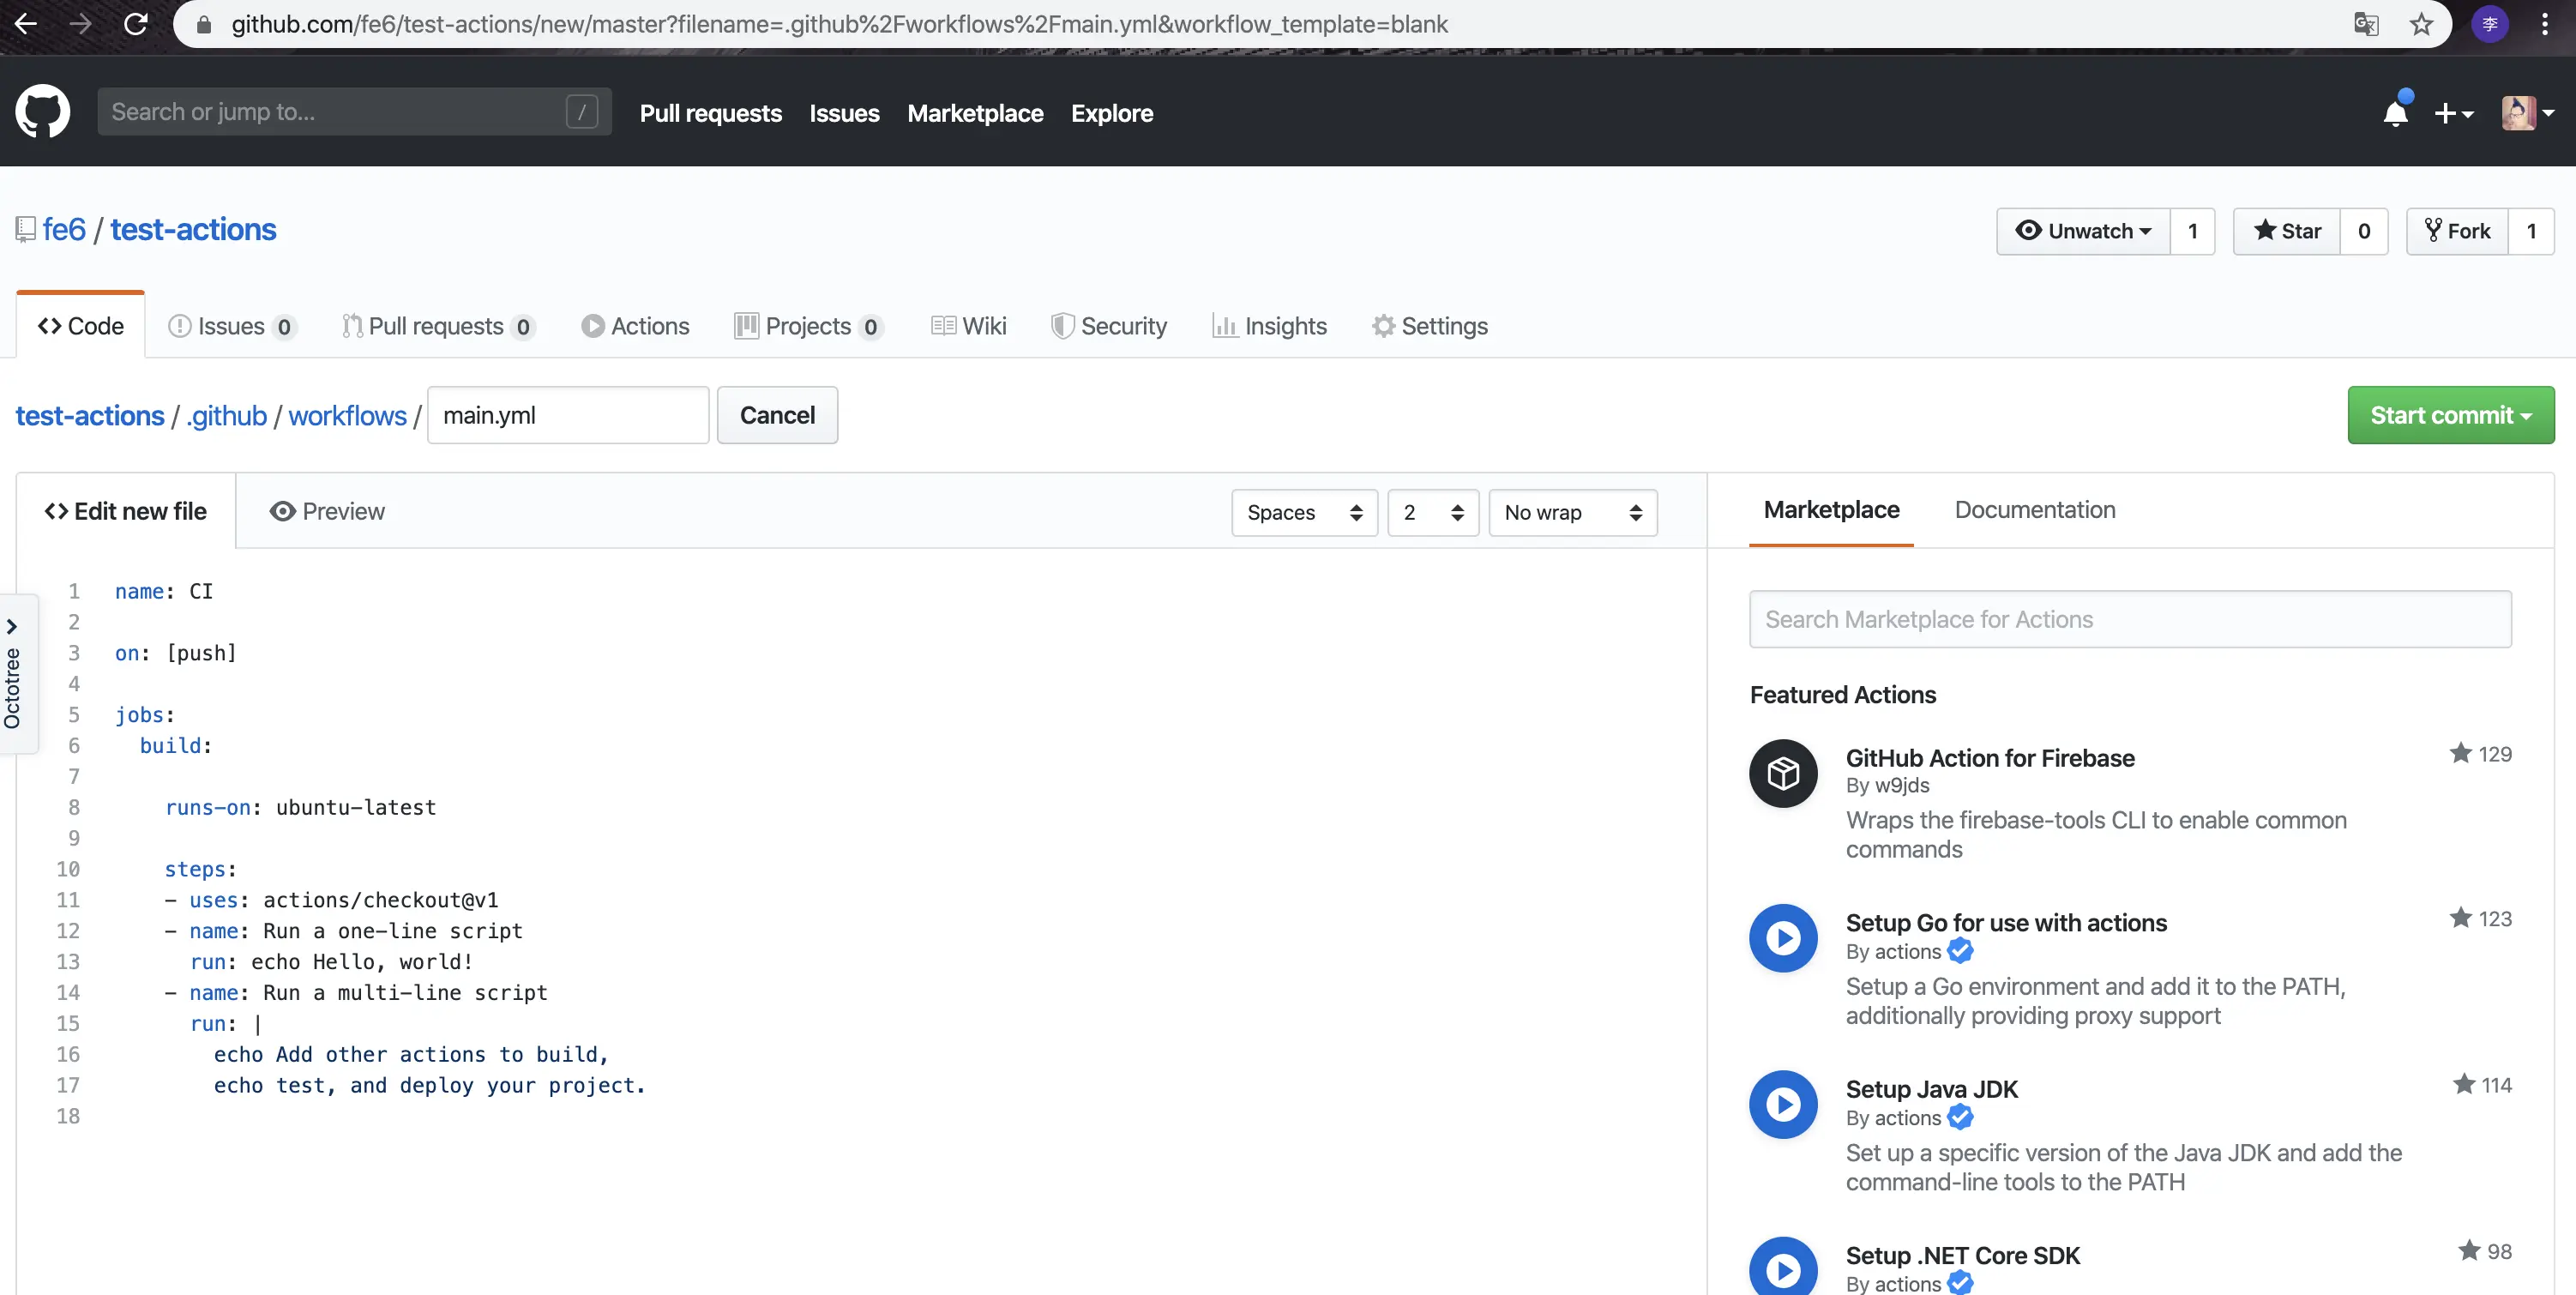This screenshot has width=2576, height=1295.
Task: Switch to the Documentation tab
Action: tap(2034, 510)
